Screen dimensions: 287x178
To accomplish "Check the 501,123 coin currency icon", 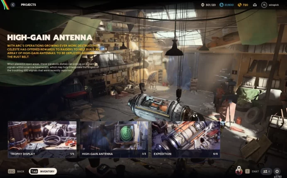I will point(203,5).
